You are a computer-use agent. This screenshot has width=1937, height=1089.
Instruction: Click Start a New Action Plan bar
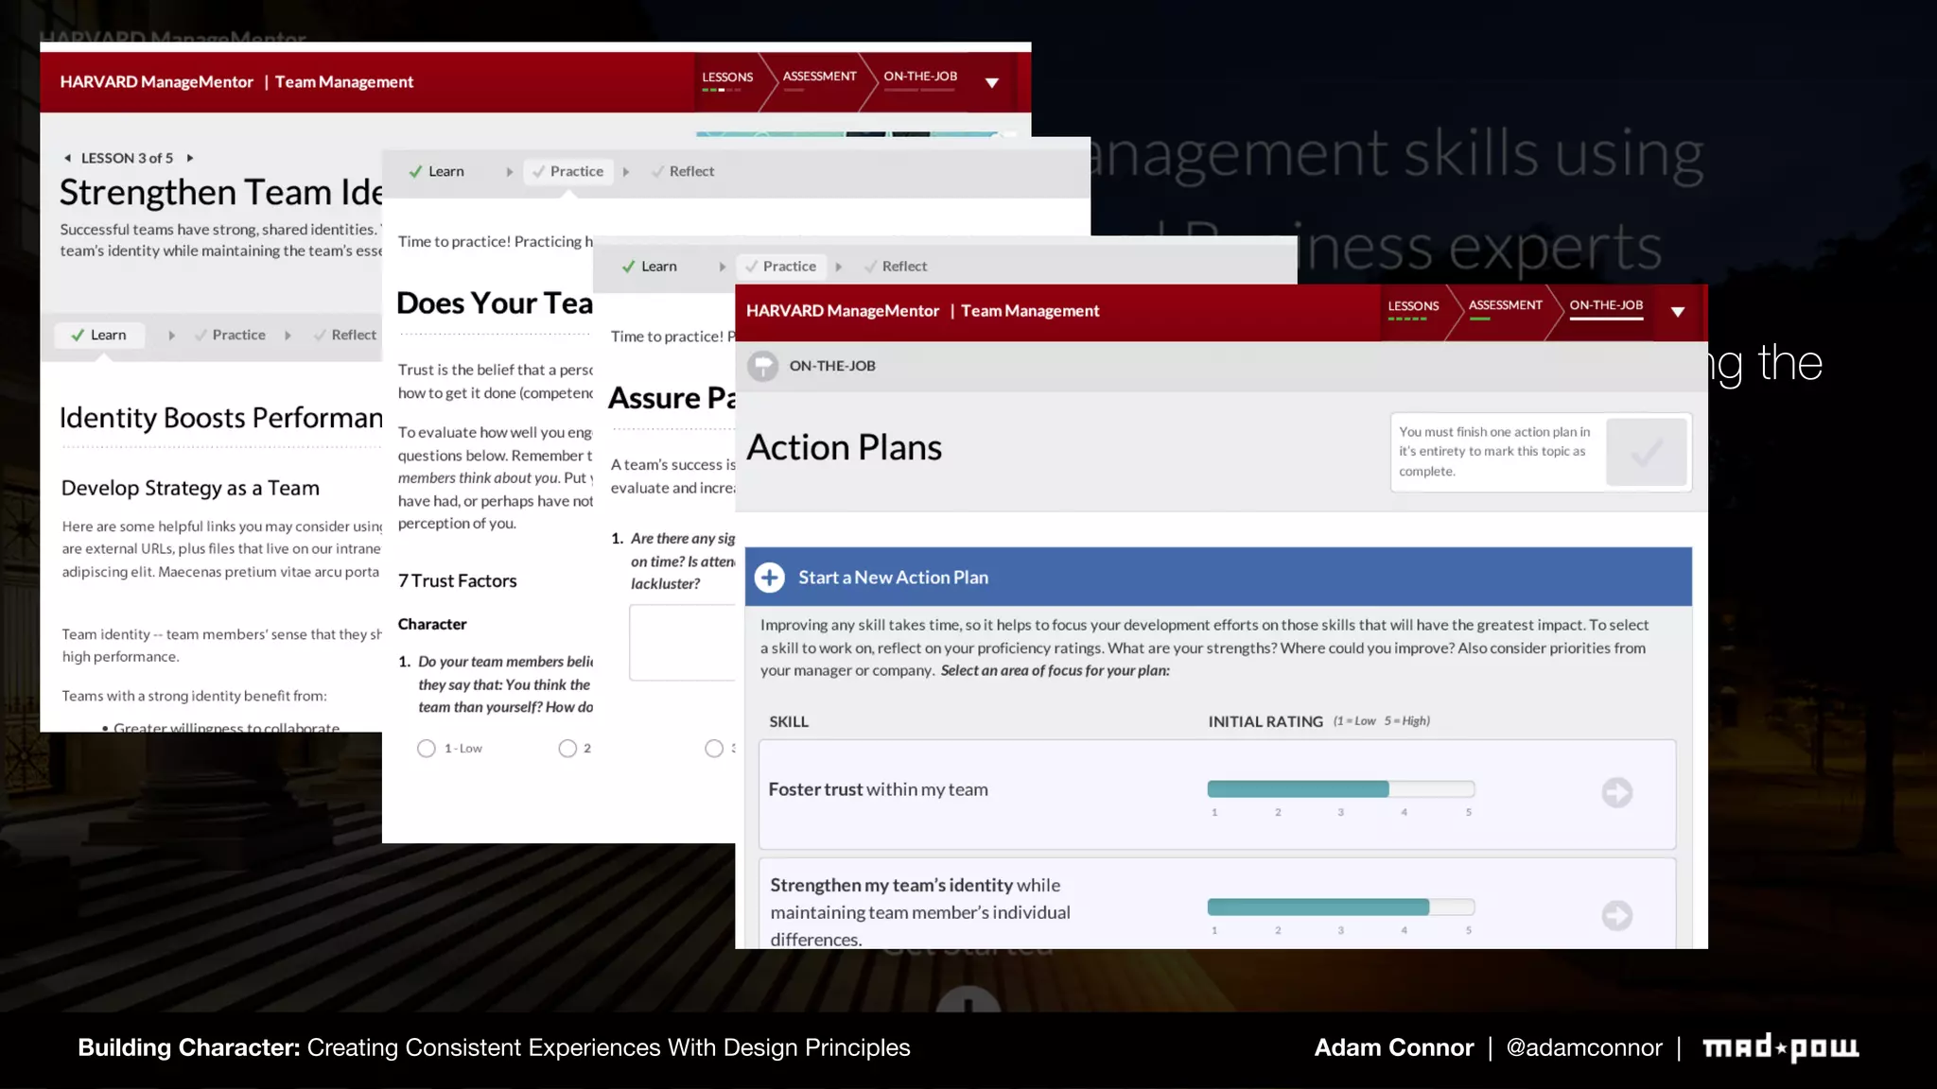(x=1218, y=577)
